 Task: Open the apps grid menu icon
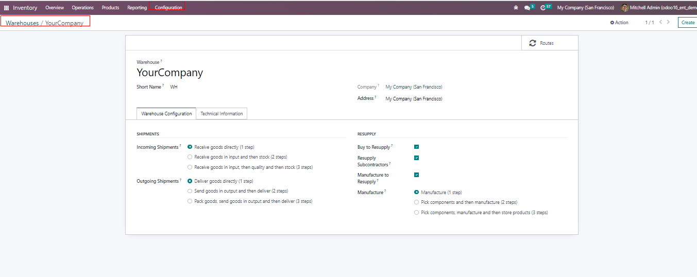coord(7,8)
